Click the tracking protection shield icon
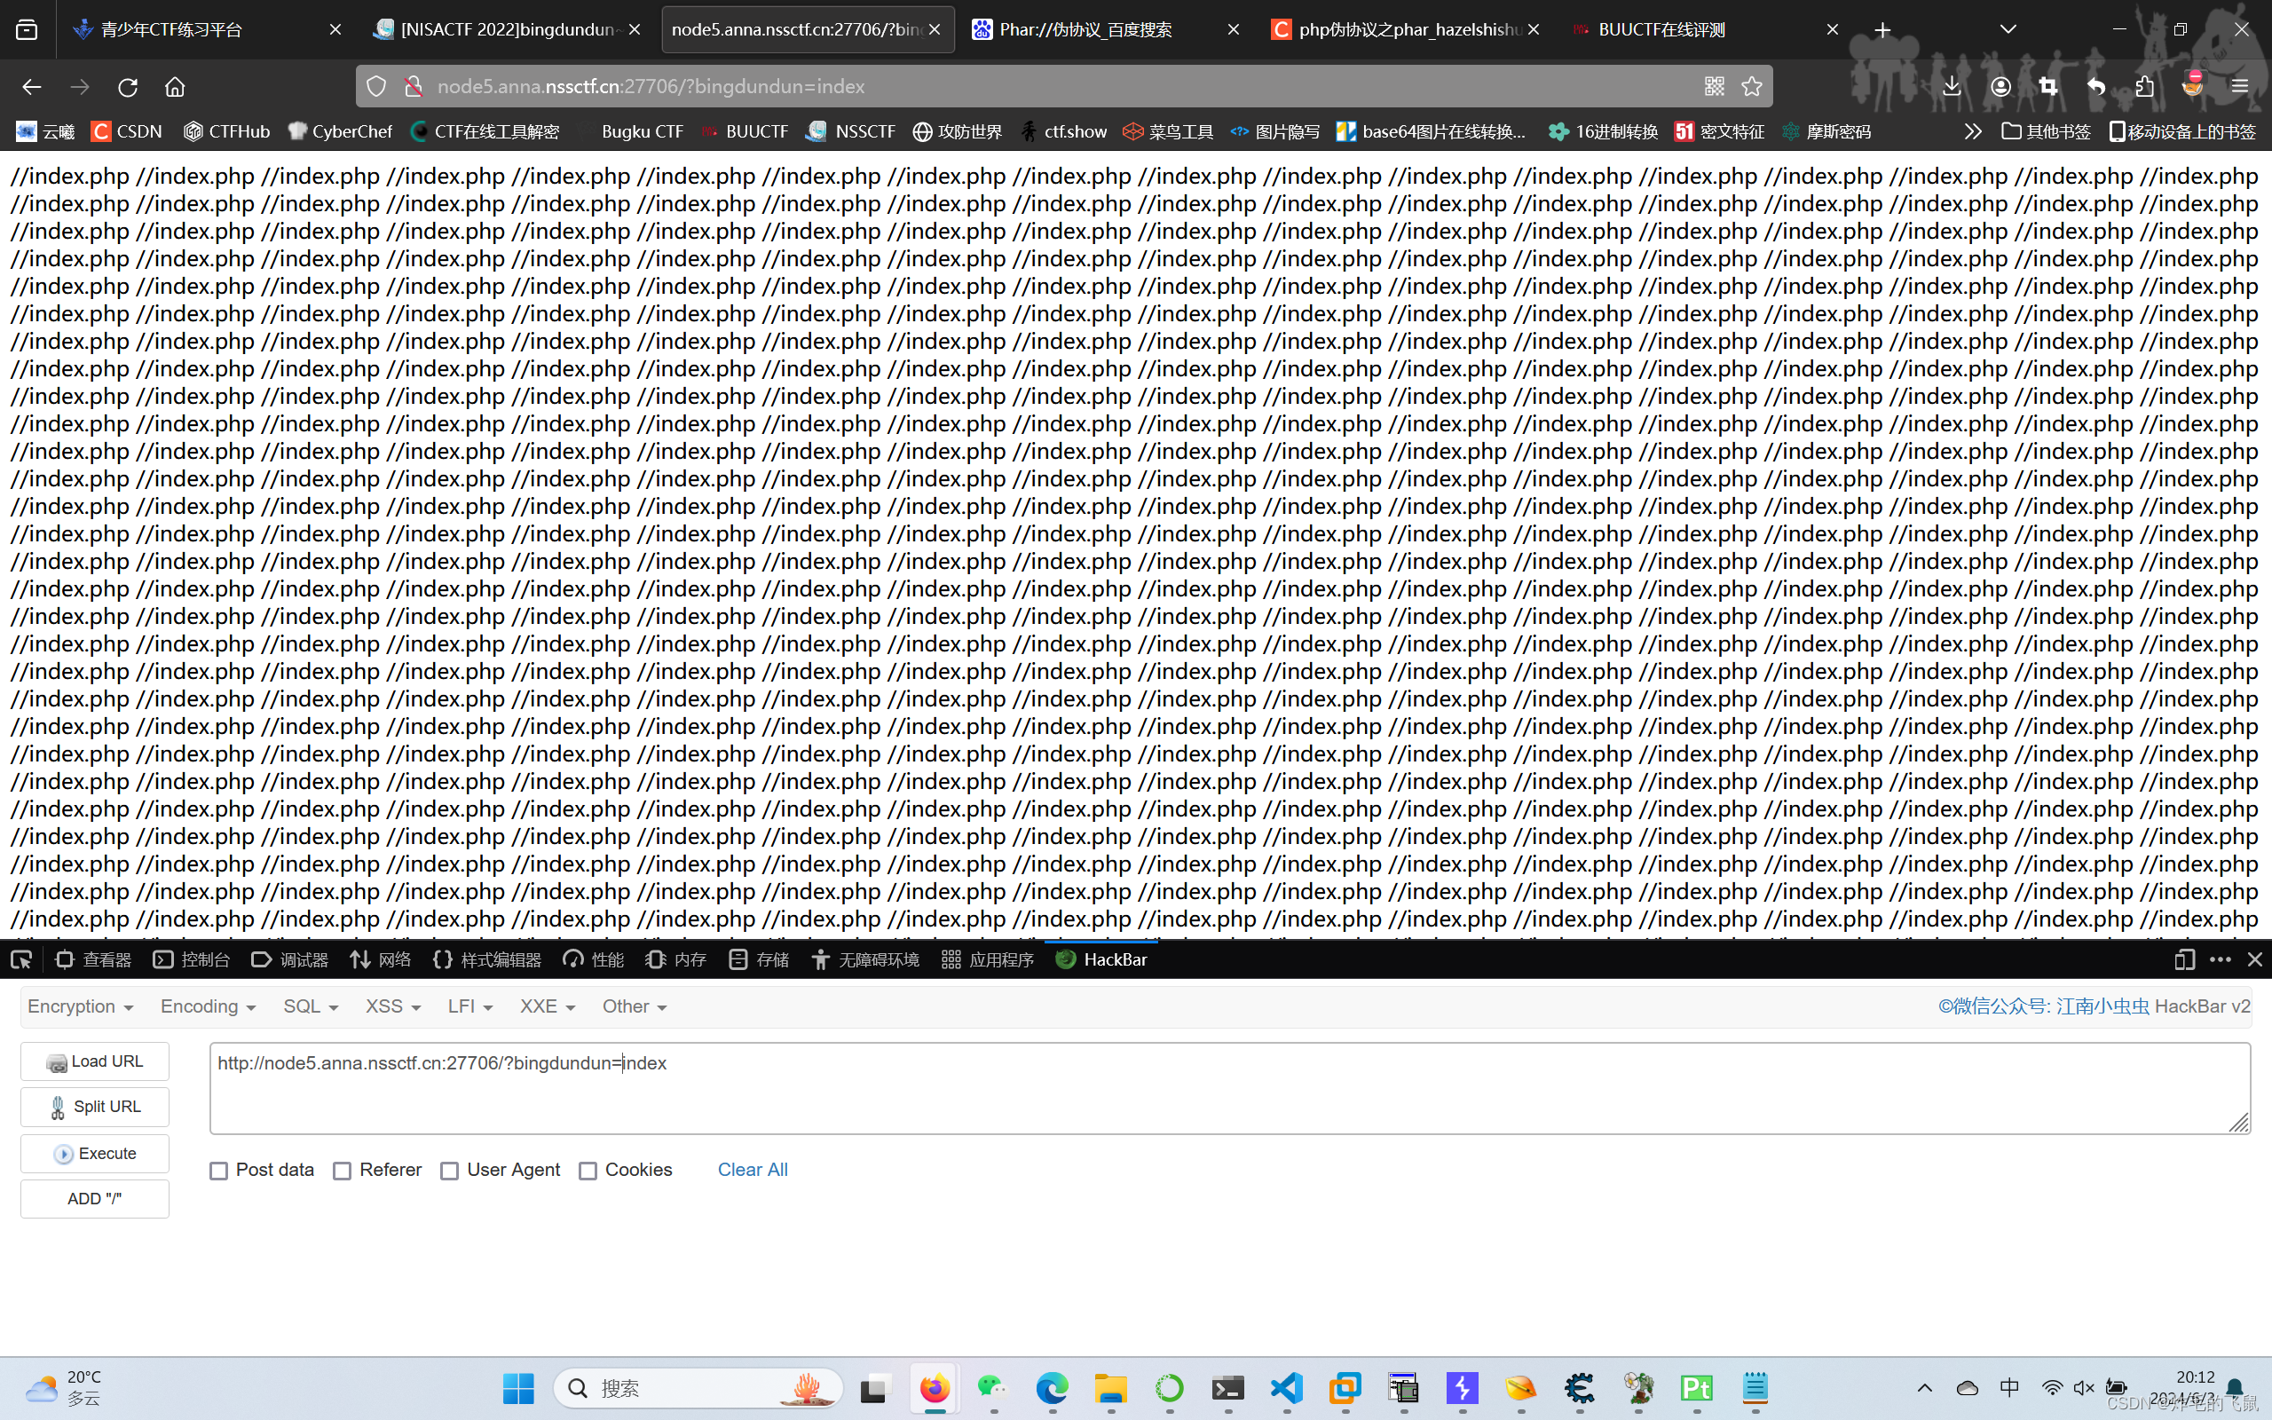This screenshot has width=2272, height=1420. tap(376, 86)
